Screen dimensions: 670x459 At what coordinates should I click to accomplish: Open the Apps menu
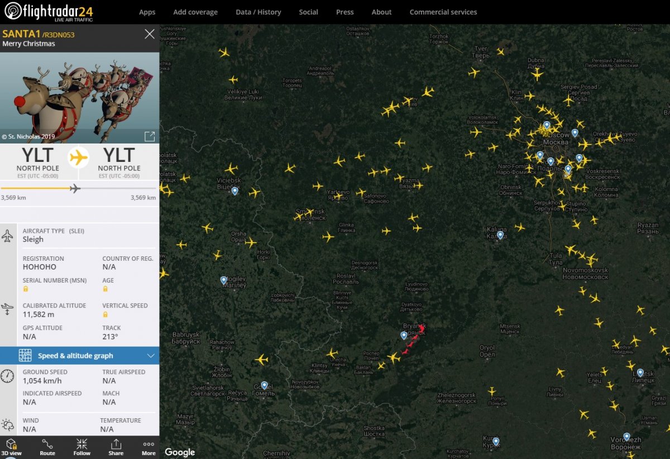[x=147, y=12]
